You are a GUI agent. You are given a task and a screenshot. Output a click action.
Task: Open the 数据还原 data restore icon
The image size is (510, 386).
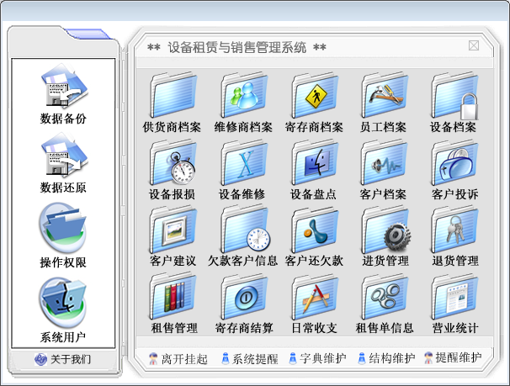[64, 155]
